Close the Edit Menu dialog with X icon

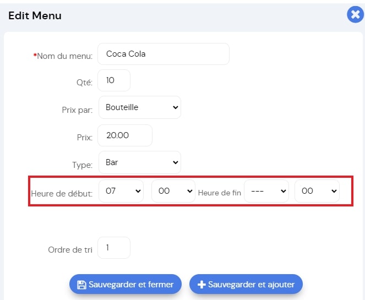[x=355, y=15]
